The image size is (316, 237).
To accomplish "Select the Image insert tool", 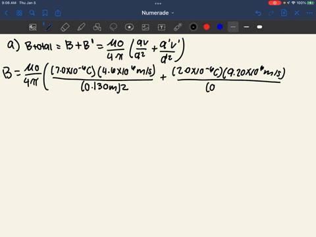I will tap(145, 27).
